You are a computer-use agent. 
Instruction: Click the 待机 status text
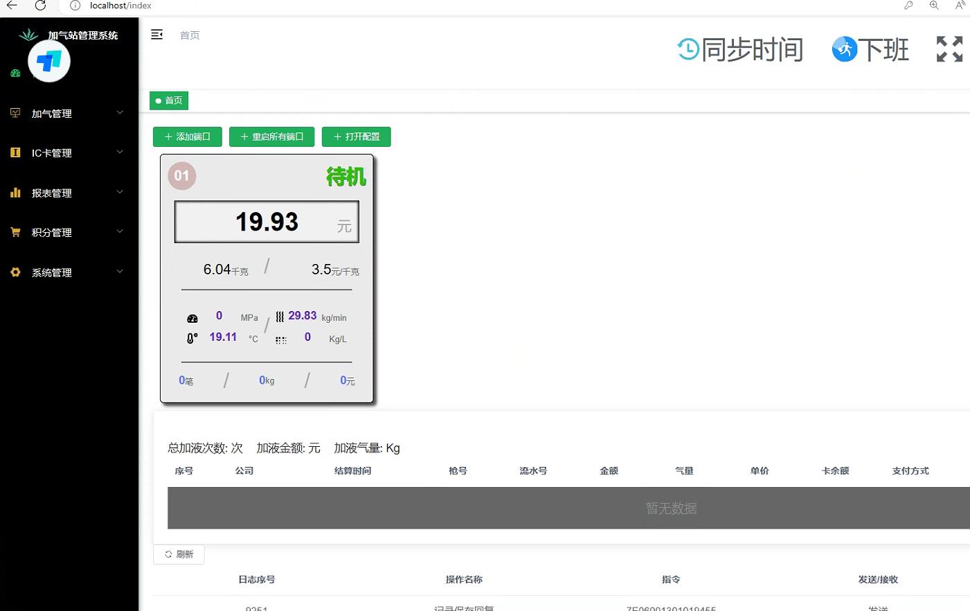tap(346, 177)
